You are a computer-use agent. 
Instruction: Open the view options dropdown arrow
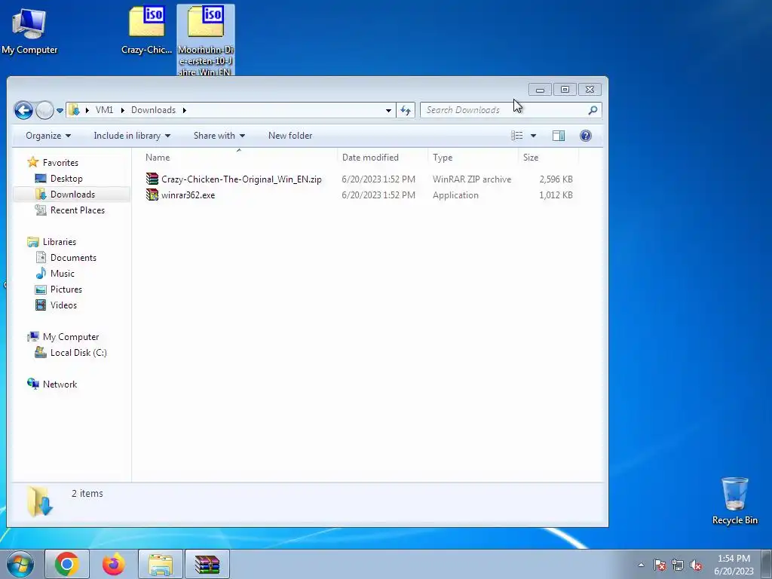[x=533, y=136]
